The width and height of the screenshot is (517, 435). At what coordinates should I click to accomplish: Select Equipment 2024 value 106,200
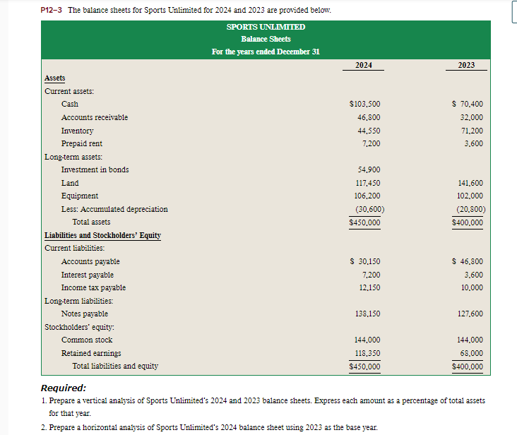tap(367, 196)
